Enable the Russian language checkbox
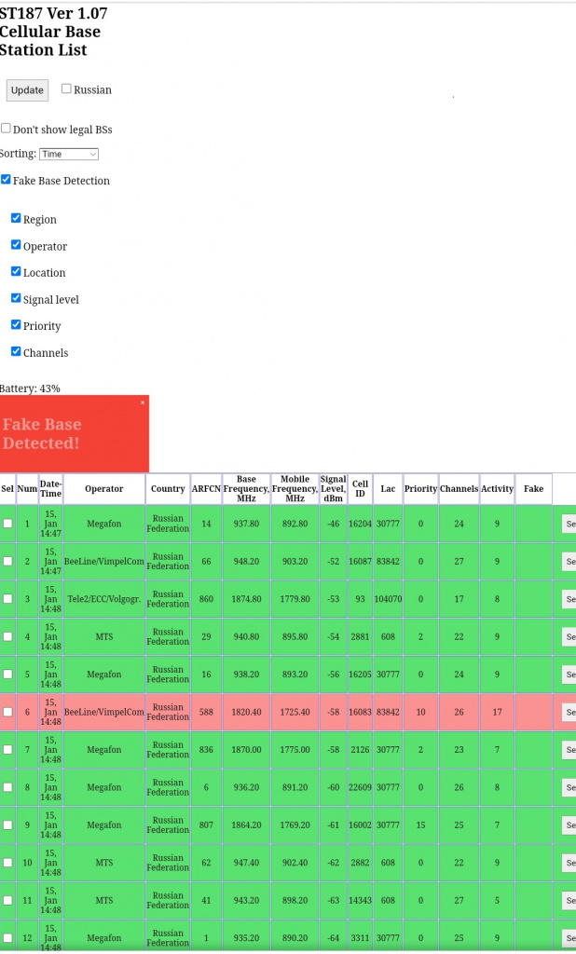Viewport: 576px width, 954px height. (66, 89)
